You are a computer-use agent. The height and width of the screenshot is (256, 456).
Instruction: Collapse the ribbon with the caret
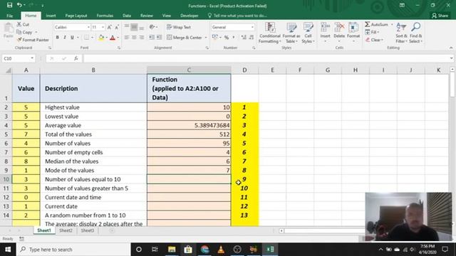pos(451,48)
